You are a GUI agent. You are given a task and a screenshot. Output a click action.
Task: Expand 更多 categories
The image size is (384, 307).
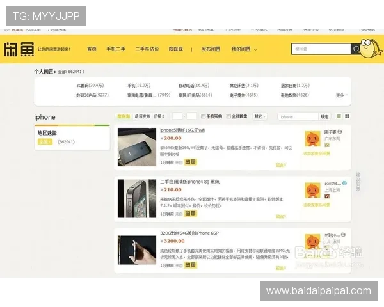tap(342, 95)
